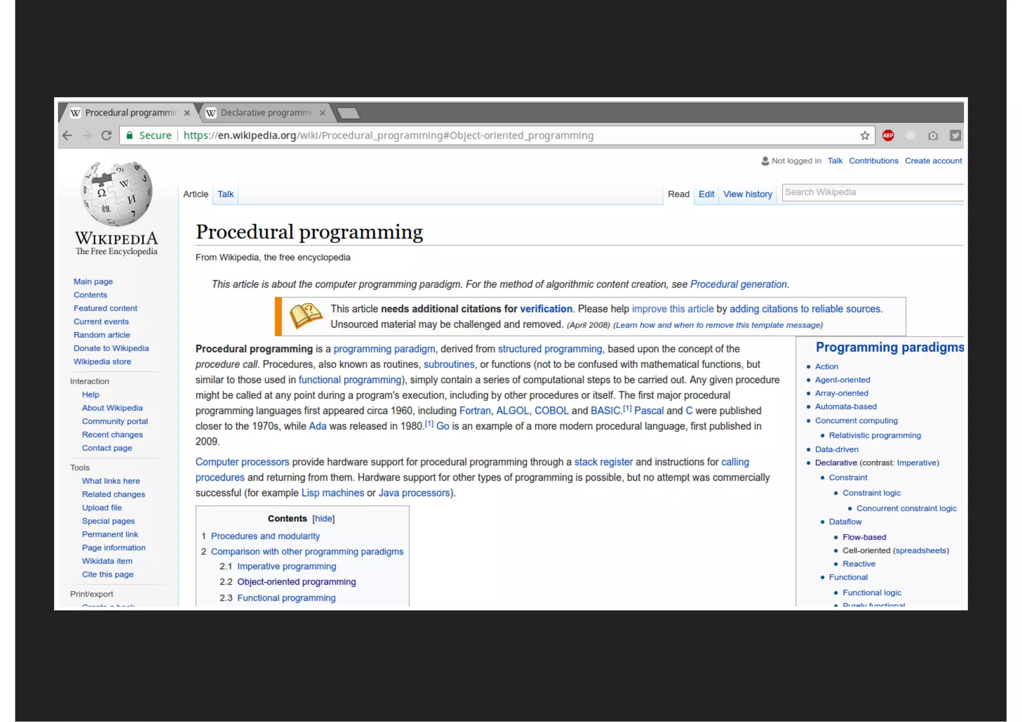Bookmark page using star icon
The height and width of the screenshot is (722, 1022).
865,136
